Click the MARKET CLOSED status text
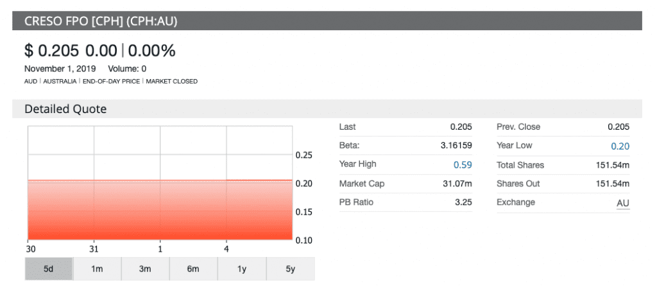Image resolution: width=657 pixels, height=291 pixels. (x=172, y=82)
